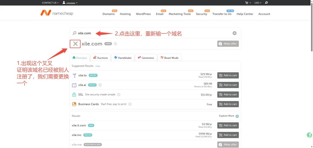
Task: Click the SSL padlock icon
Action: [74, 95]
